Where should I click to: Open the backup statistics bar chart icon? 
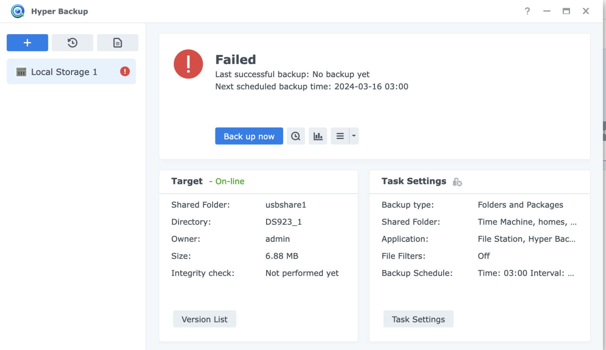[318, 136]
